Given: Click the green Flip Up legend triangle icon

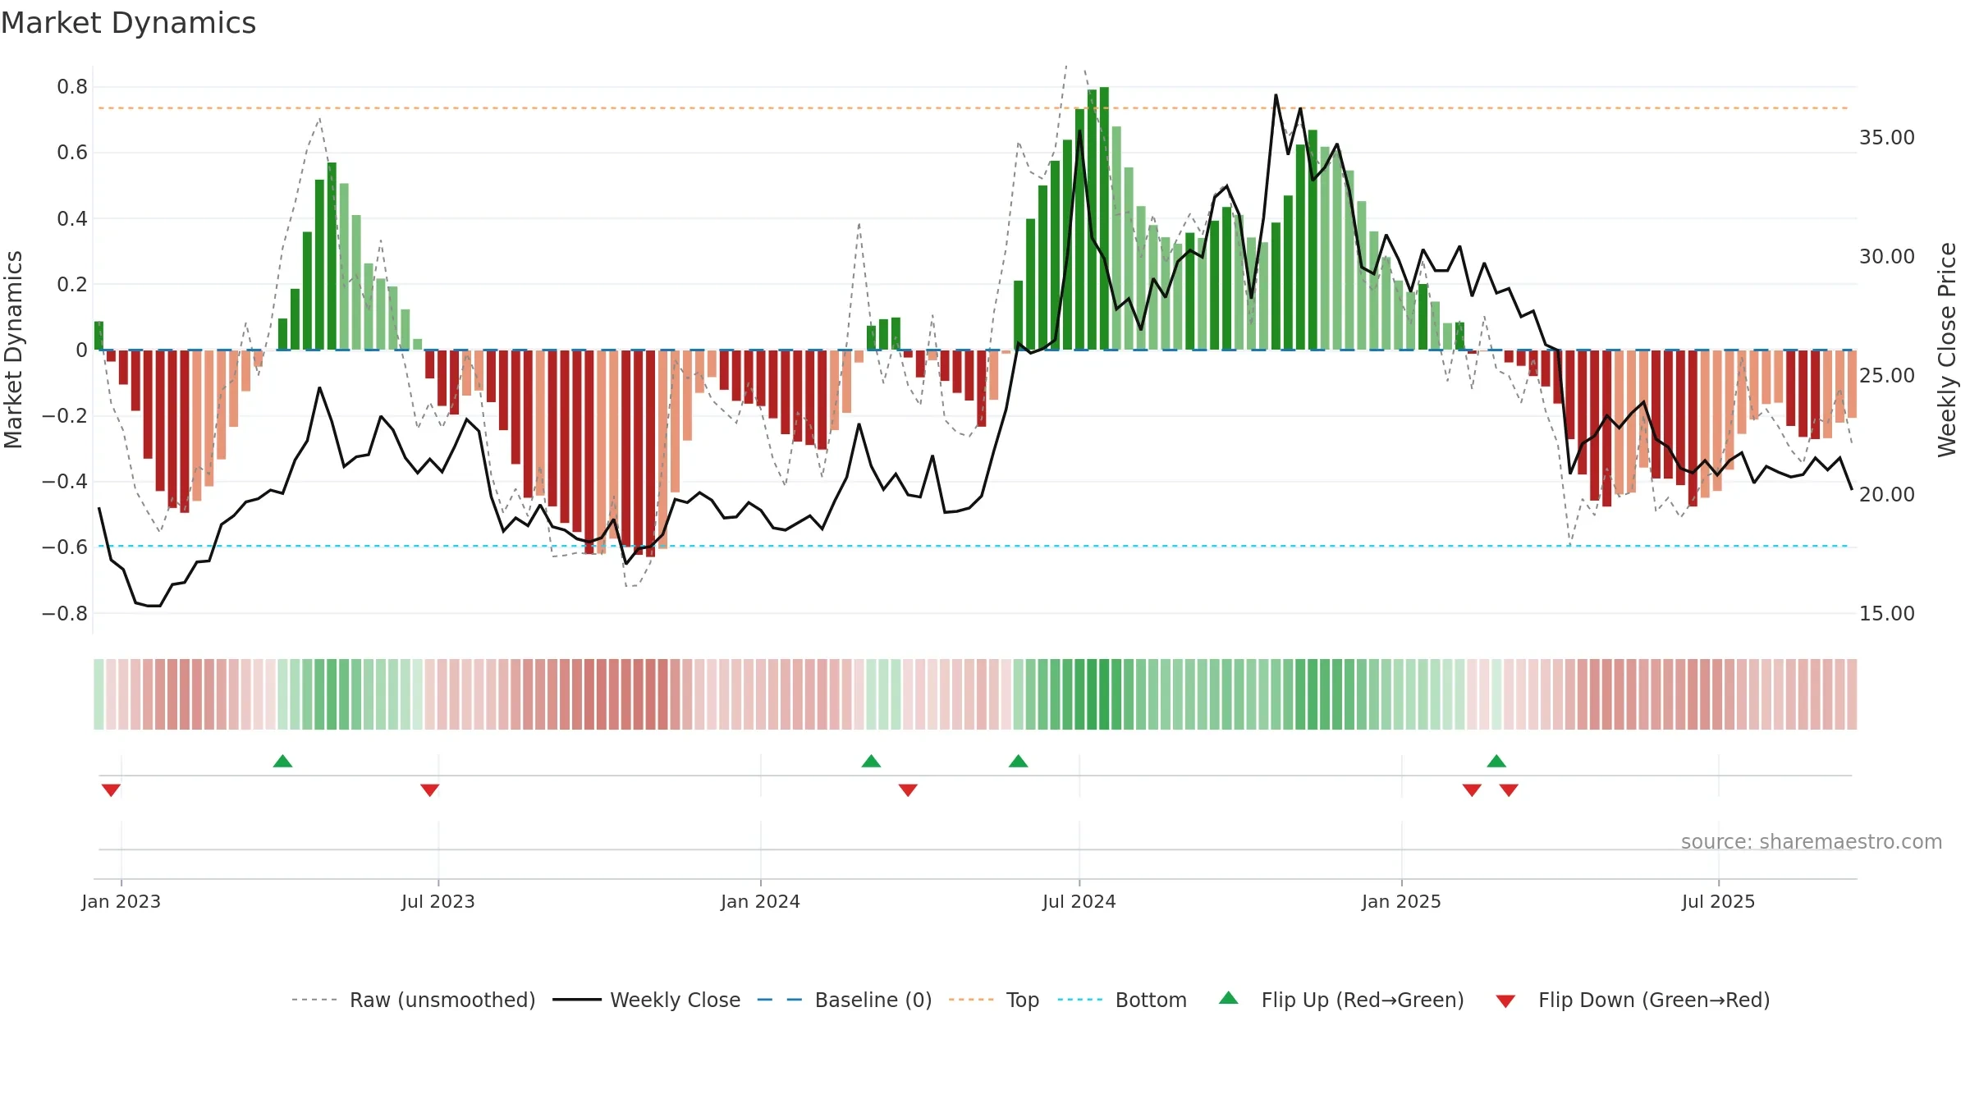Looking at the screenshot, I should [x=1229, y=998].
